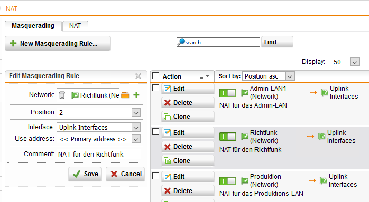
Task: Expand the Use address dropdown
Action: 99,139
